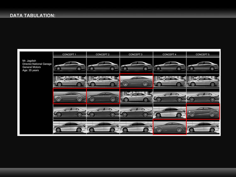Open first-row car thumbnail under Concept 3
236x177 pixels.
136,66
